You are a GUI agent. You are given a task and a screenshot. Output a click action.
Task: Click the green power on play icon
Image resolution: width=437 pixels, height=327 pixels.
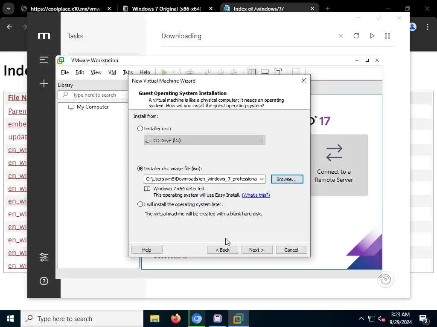(164, 72)
